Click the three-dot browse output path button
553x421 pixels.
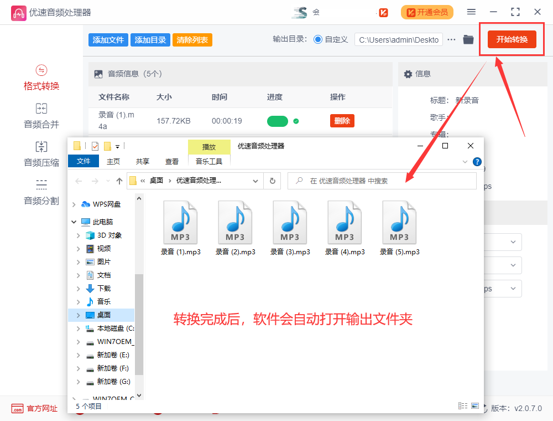[x=451, y=39]
